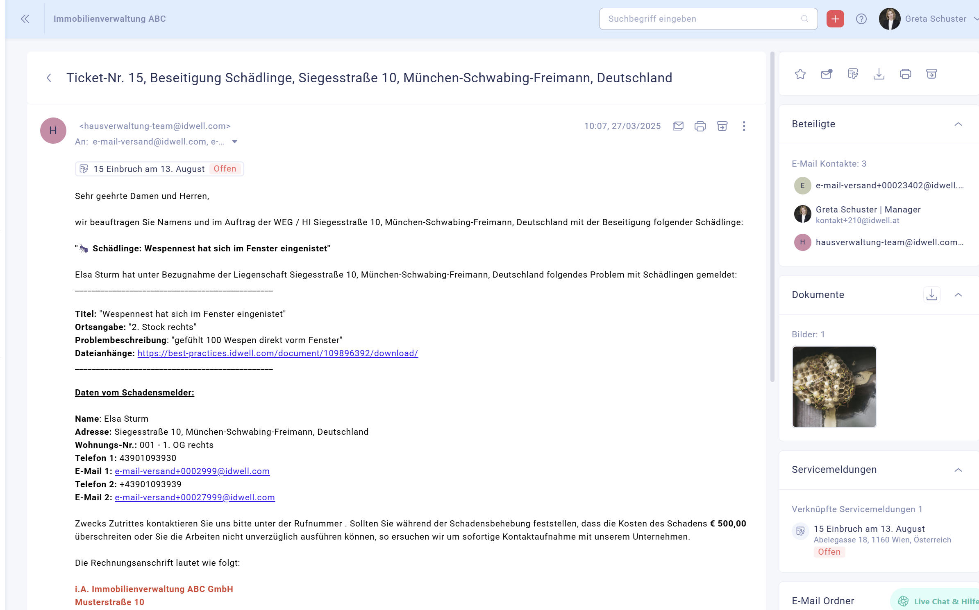Click the red plus create button
Viewport: 979px width, 610px height.
[x=835, y=19]
